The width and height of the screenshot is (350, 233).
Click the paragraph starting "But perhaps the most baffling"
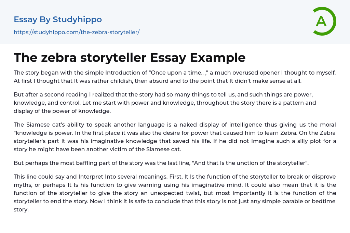(161, 163)
